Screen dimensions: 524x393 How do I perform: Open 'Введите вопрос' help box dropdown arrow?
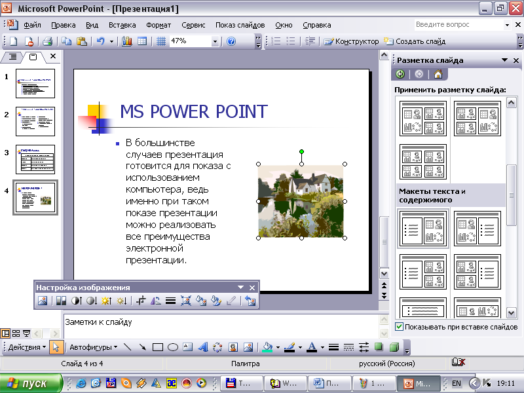coord(507,25)
